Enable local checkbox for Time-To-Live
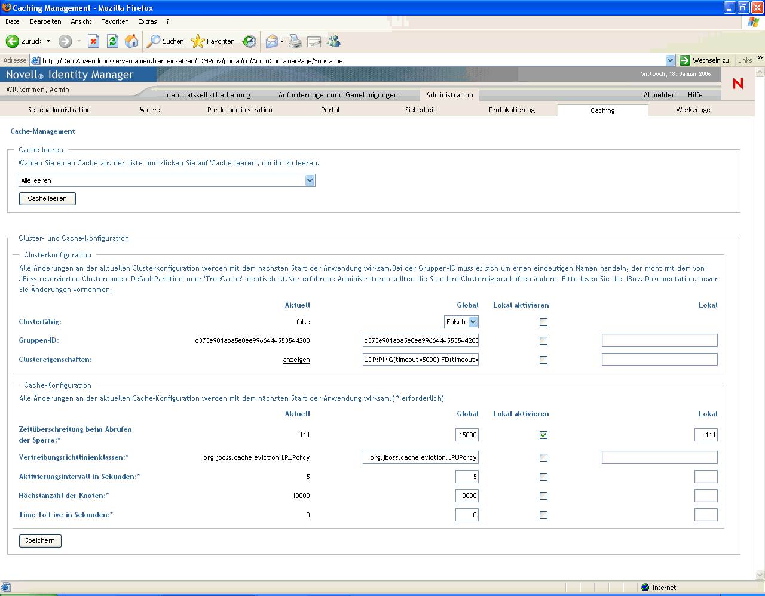Screen dimensions: 765x596 pyautogui.click(x=543, y=515)
